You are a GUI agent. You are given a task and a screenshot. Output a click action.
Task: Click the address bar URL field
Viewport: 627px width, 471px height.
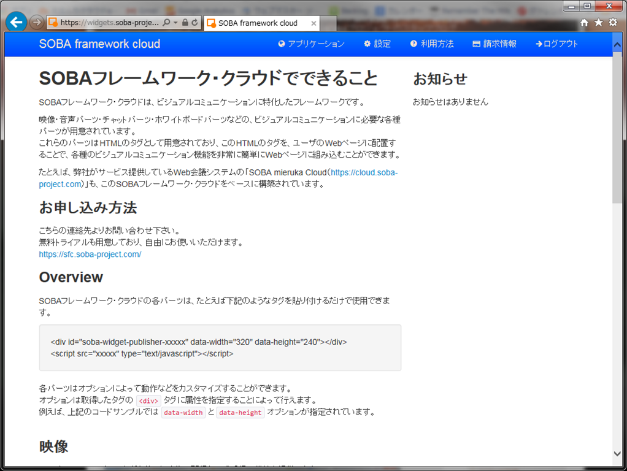[109, 23]
